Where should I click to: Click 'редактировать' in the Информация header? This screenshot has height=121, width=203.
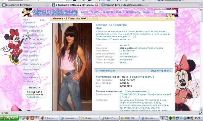pos(161,71)
